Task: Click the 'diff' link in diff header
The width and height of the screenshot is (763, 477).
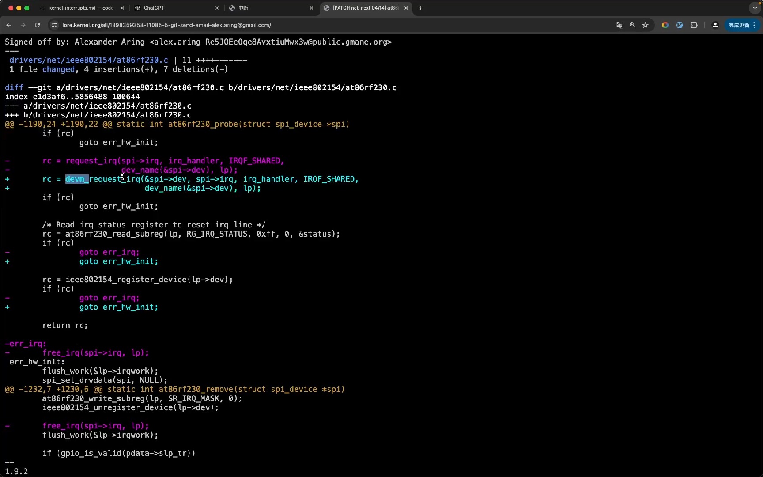Action: tap(14, 87)
